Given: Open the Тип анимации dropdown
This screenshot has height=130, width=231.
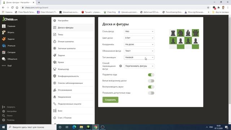Looking at the screenshot, I should (x=139, y=57).
